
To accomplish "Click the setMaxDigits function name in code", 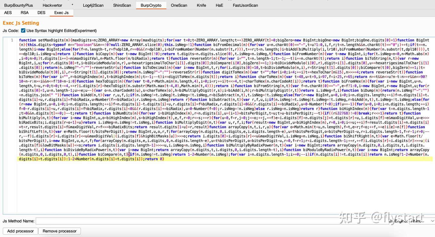I will pyautogui.click(x=51, y=40).
